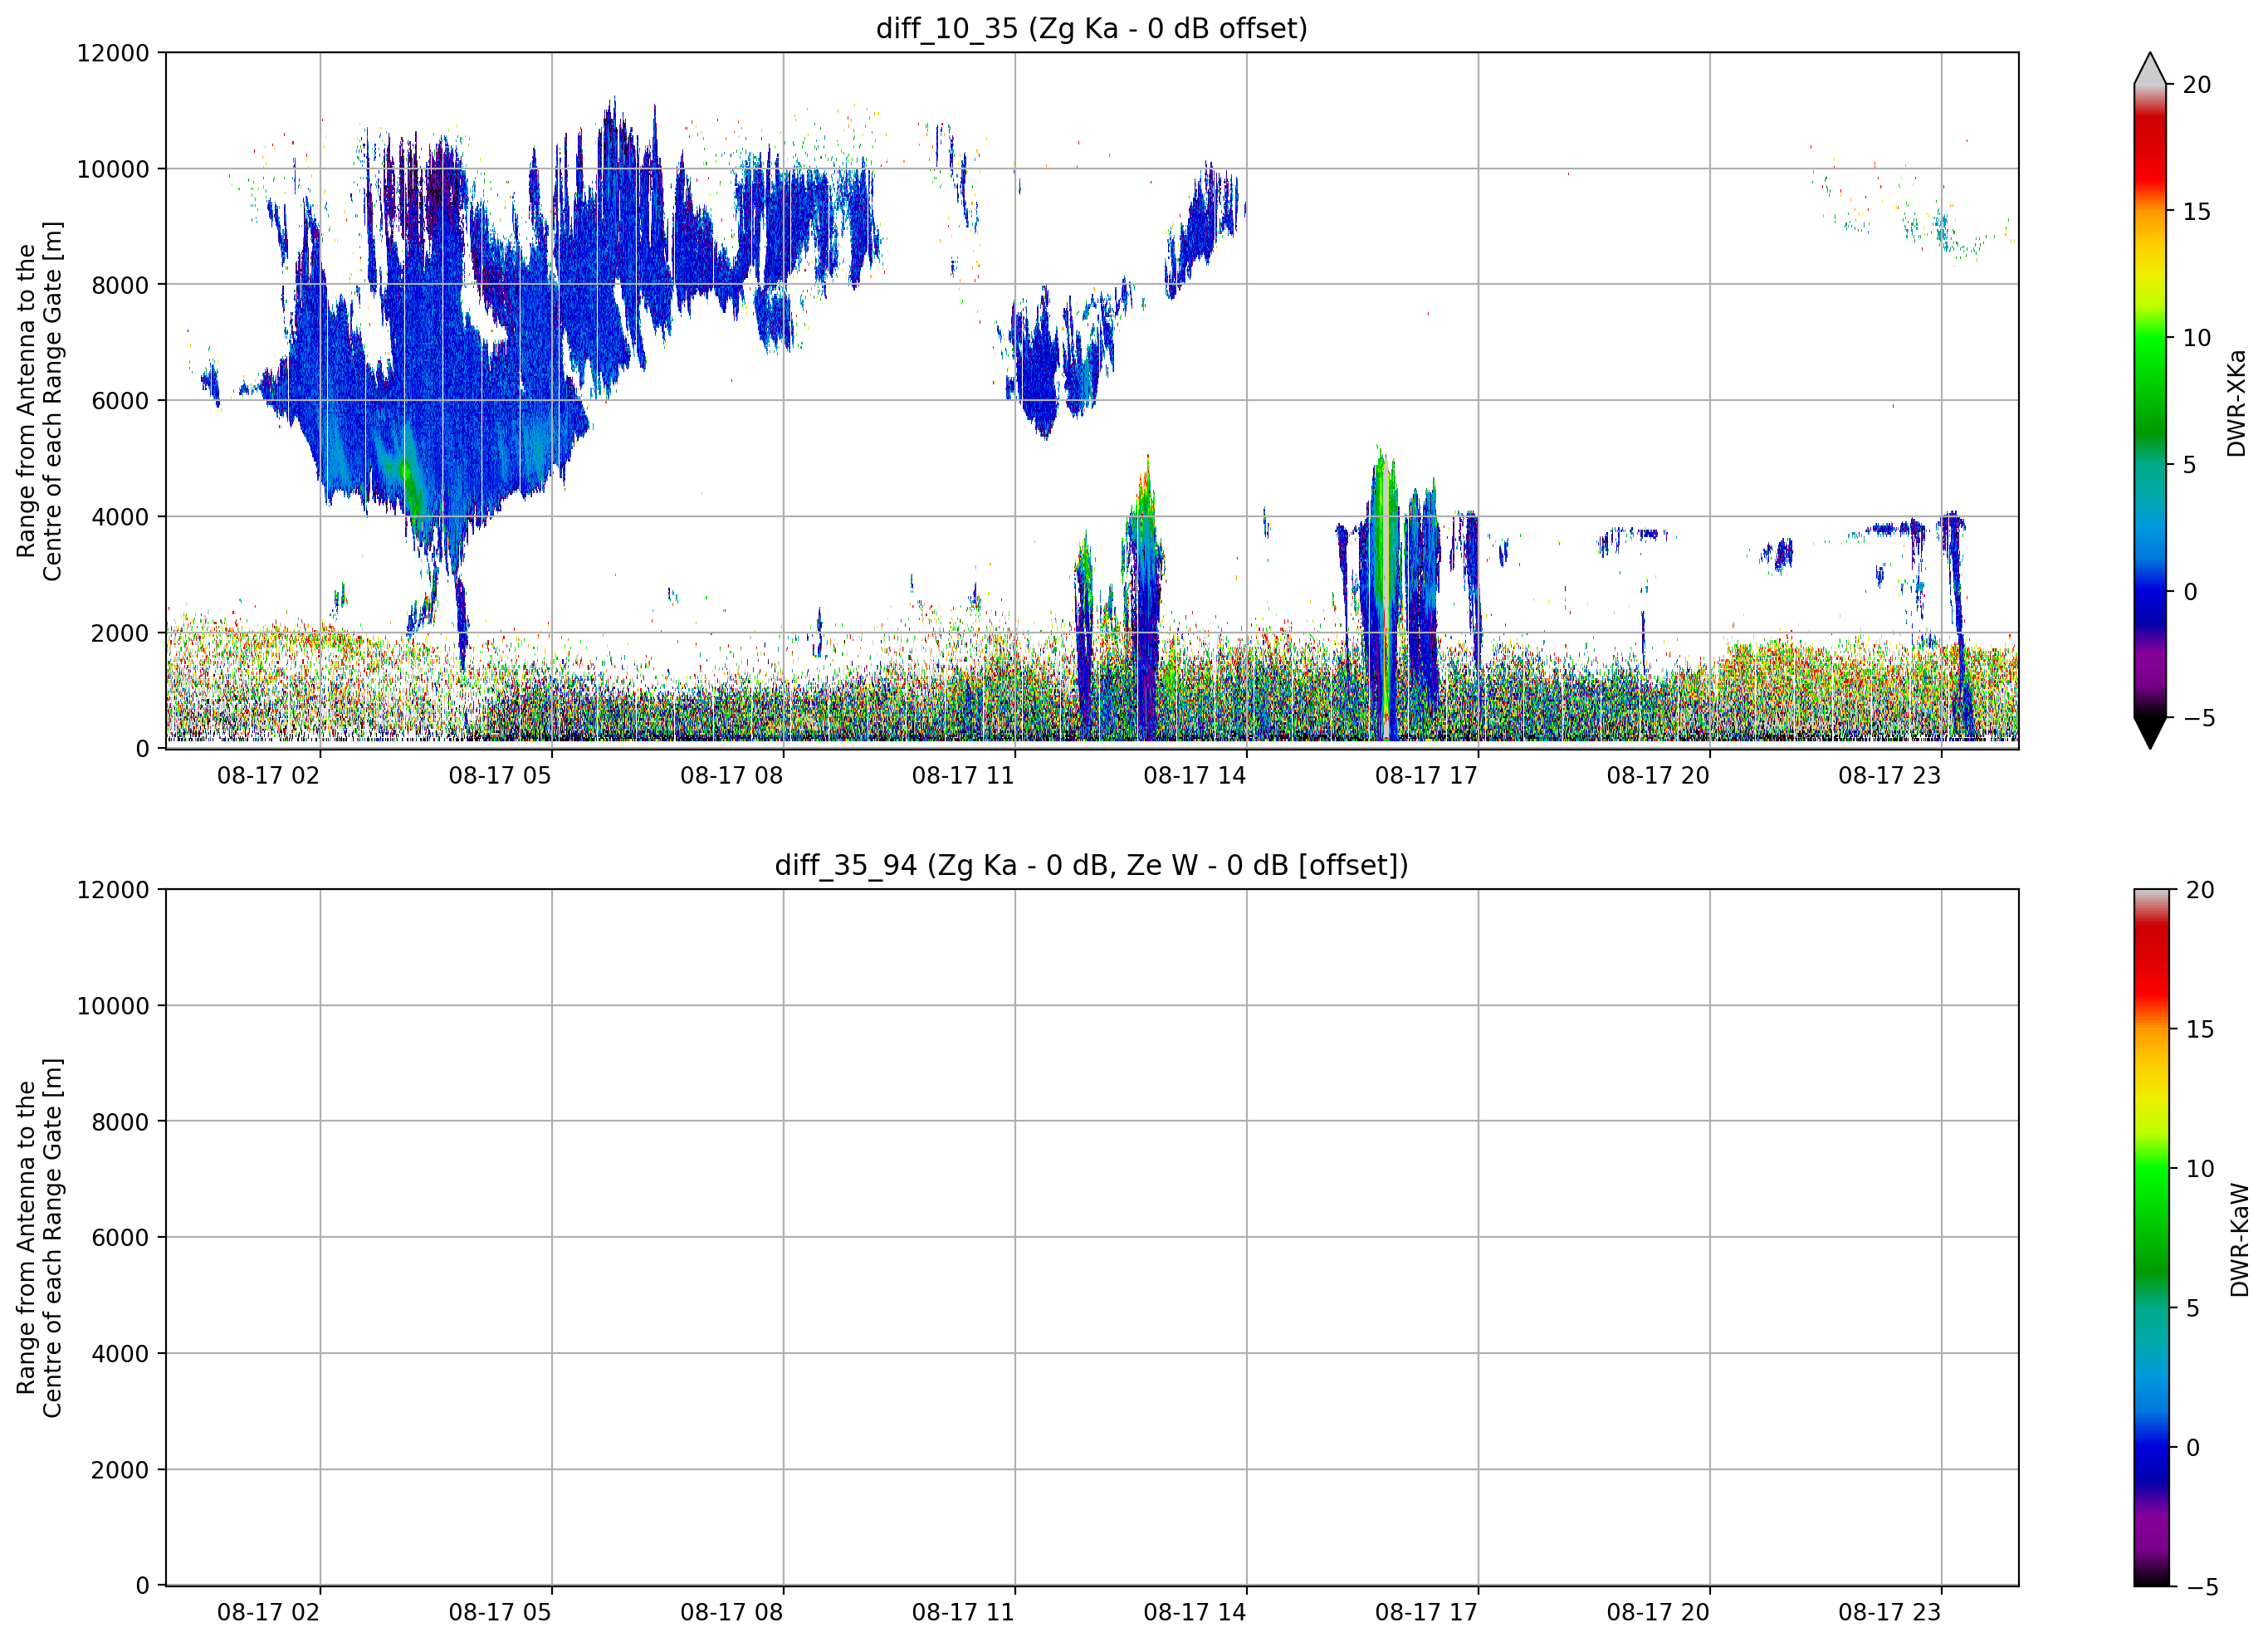Viewport: 2268px width, 1642px height.
Task: Click "08-17 23" tick under diff_10_35 plot
Action: (1889, 776)
